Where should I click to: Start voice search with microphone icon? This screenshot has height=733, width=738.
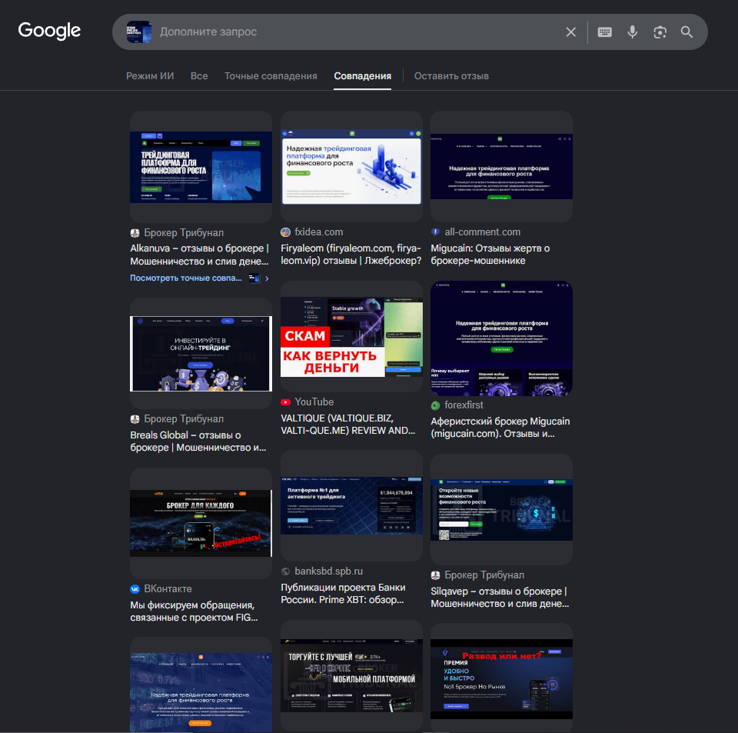[633, 32]
